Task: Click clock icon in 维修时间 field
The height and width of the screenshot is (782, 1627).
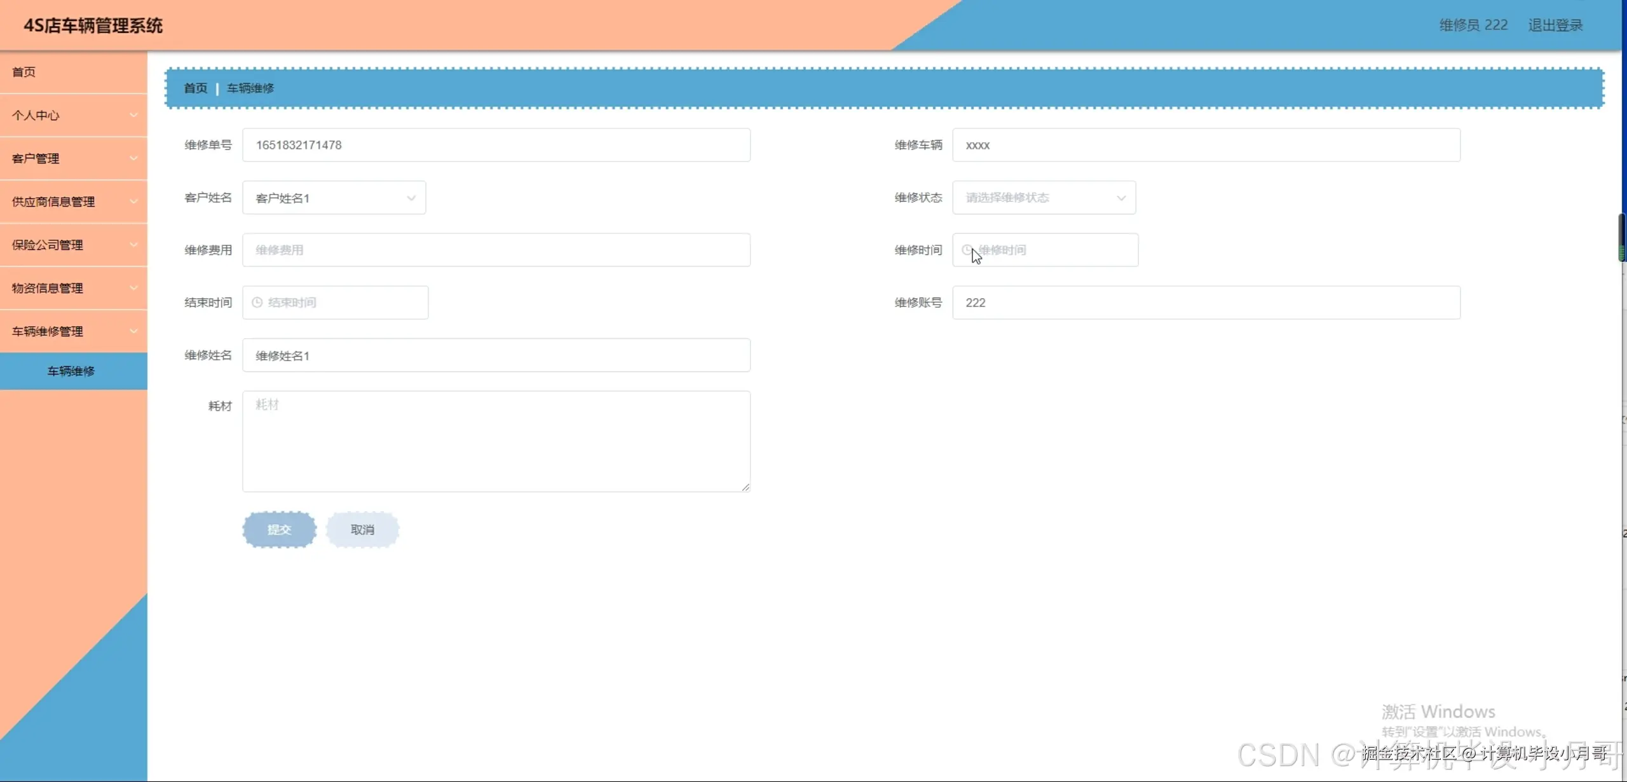Action: click(967, 250)
